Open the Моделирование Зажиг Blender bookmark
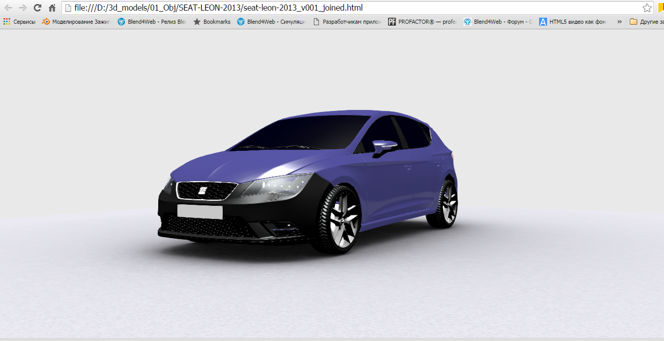This screenshot has height=341, width=664. (x=76, y=22)
